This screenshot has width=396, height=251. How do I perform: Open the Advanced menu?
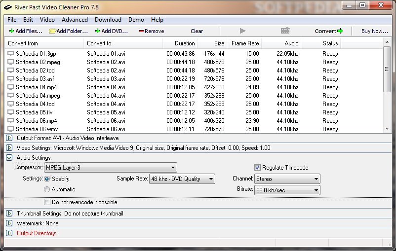pos(75,20)
